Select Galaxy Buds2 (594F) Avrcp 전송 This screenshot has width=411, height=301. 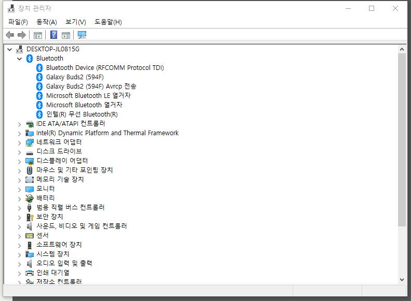[91, 87]
